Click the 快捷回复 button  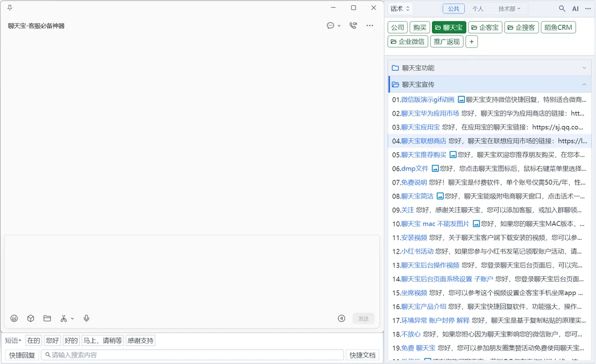(22, 355)
